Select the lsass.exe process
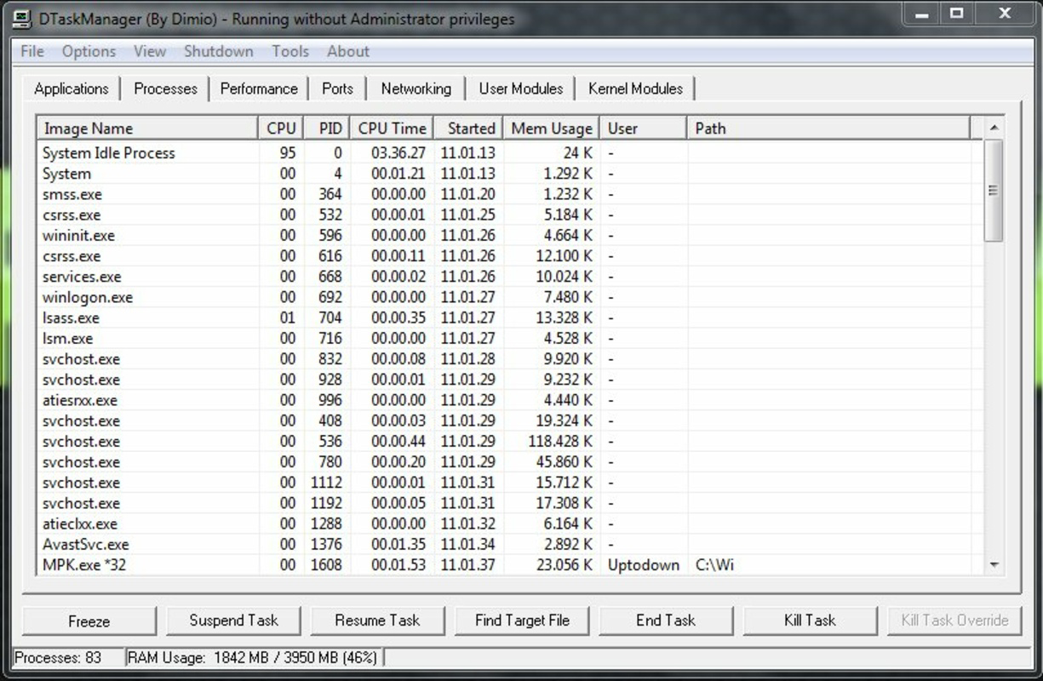1043x681 pixels. 509,318
